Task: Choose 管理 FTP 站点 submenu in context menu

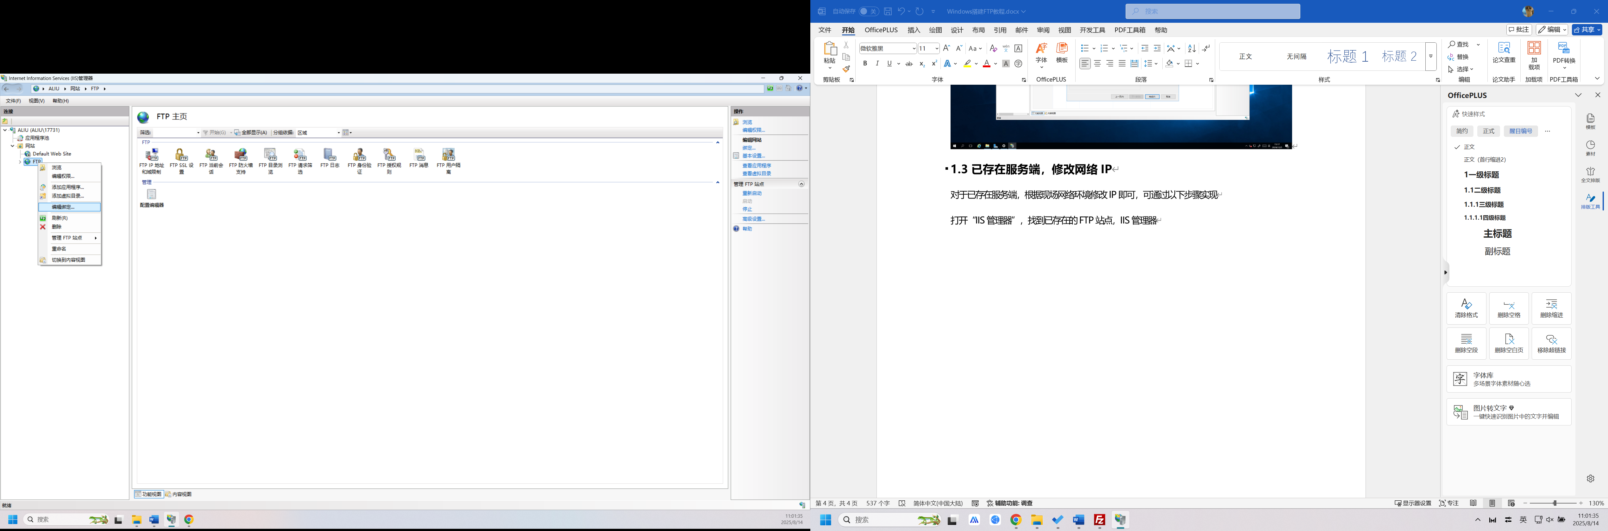Action: pyautogui.click(x=69, y=238)
